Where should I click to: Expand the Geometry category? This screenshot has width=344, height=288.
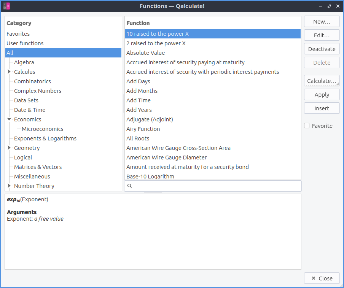point(9,148)
